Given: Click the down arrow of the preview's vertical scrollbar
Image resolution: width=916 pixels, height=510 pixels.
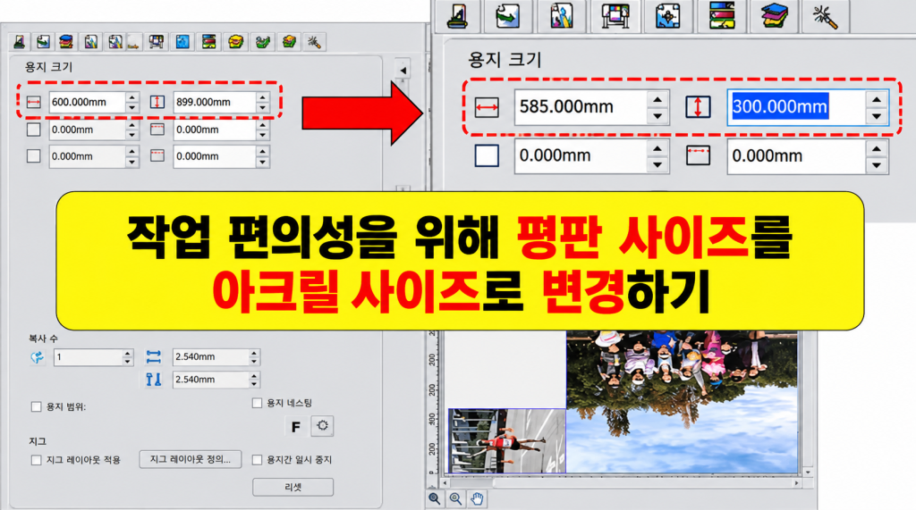Looking at the screenshot, I should (x=808, y=472).
